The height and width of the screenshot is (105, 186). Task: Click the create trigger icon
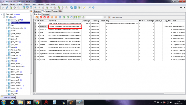click(x=47, y=7)
